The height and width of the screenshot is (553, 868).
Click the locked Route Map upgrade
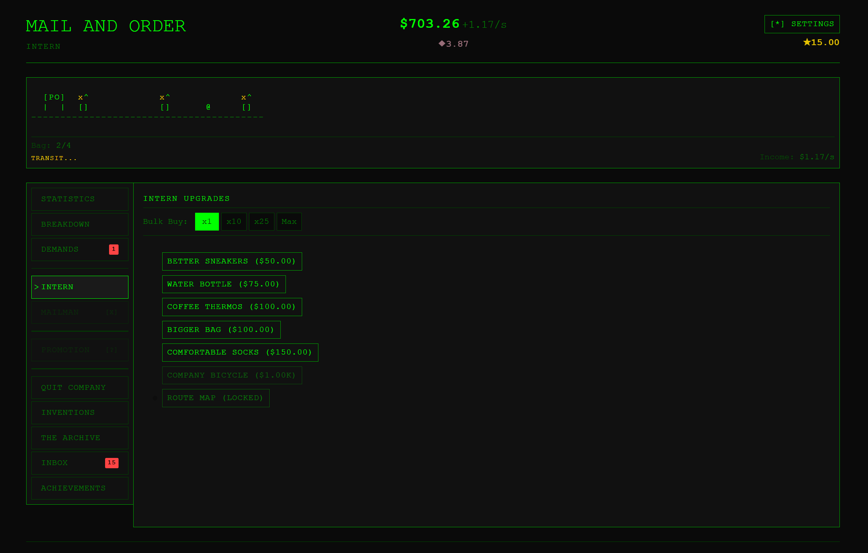(216, 398)
